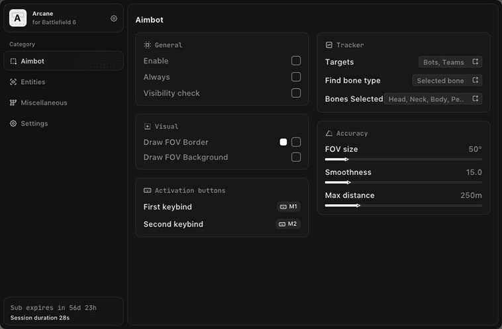Screen dimensions: 502x329
Task: Open the Bones Selected dropdown
Action: click(433, 99)
